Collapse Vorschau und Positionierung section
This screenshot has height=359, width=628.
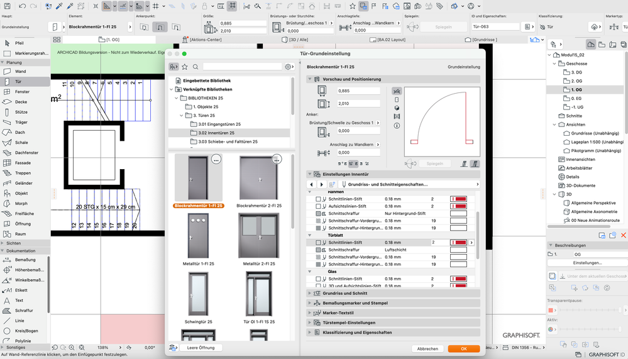(x=309, y=79)
